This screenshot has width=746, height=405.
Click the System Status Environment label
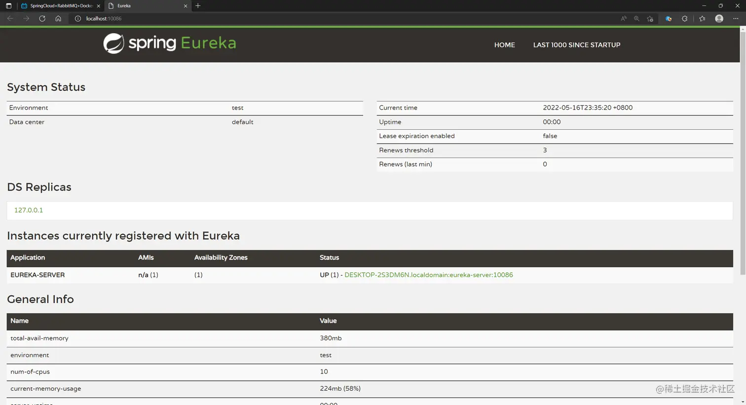point(29,108)
